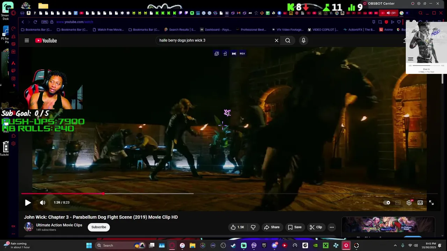Start voice search with the microphone
This screenshot has height=251, width=447.
(x=303, y=40)
